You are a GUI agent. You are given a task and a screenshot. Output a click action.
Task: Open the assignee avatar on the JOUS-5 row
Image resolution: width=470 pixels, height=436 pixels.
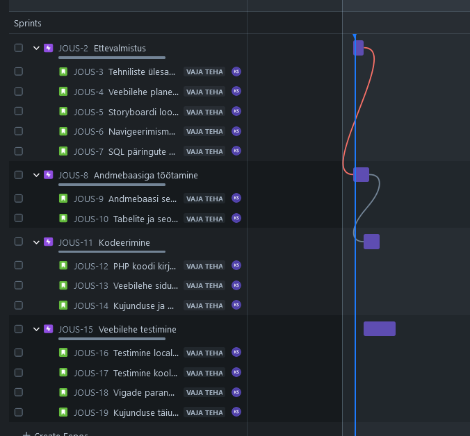(236, 111)
